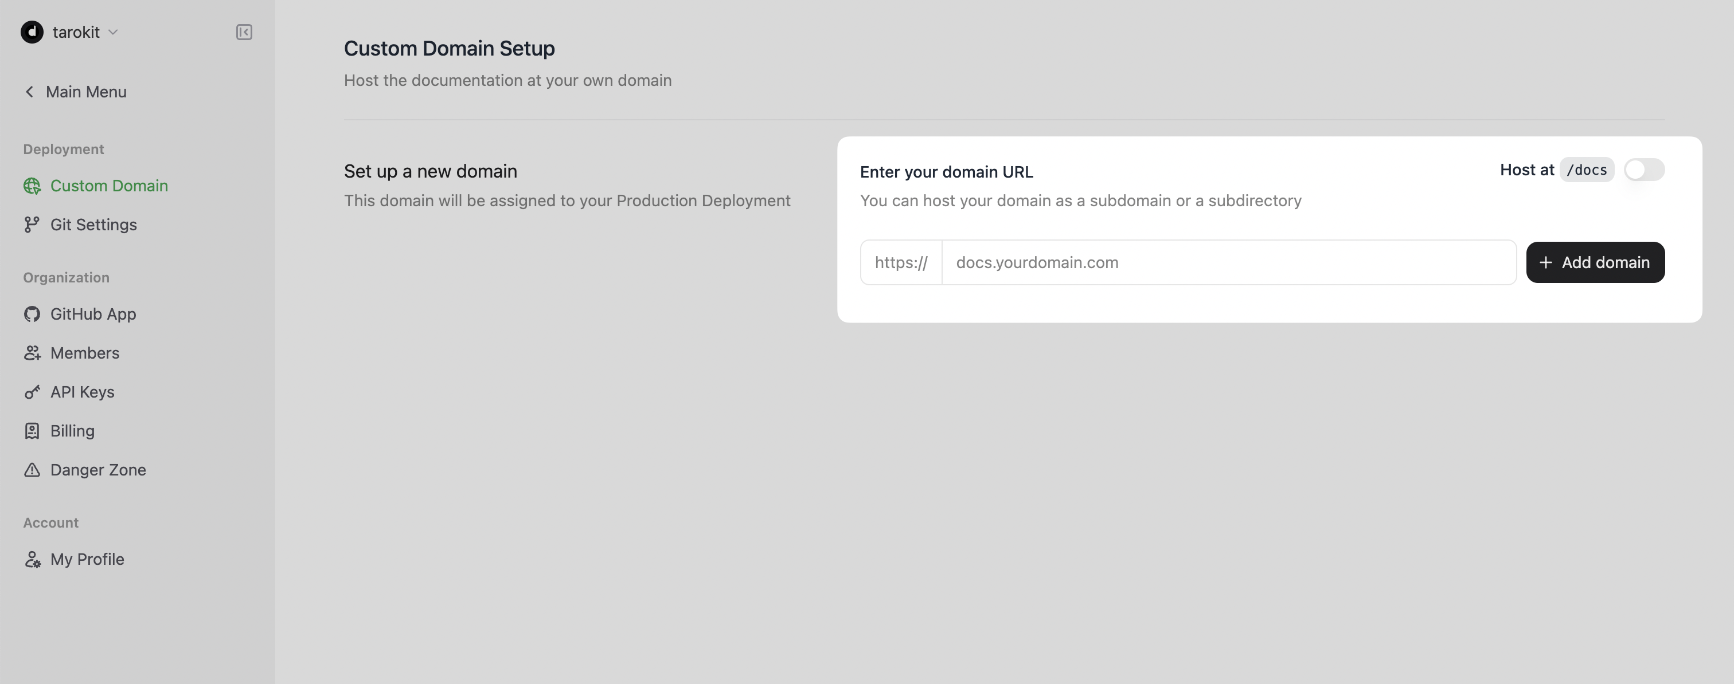Open Custom Domain settings from the sidebar
Screen dimensions: 1734x684
click(109, 186)
